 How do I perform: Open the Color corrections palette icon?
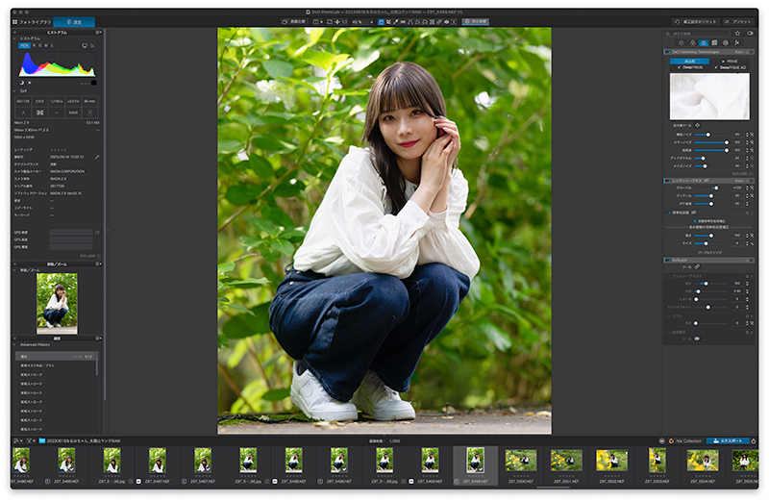[x=692, y=43]
